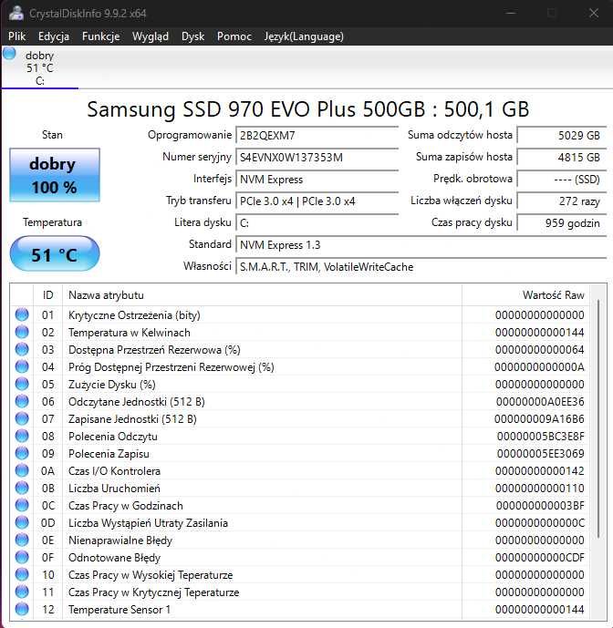Select raw value 00000005BC3E8F
The width and height of the screenshot is (613, 628).
click(x=540, y=437)
